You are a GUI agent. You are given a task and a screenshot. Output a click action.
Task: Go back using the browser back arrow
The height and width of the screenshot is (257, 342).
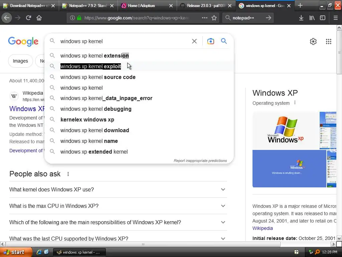click(x=7, y=18)
